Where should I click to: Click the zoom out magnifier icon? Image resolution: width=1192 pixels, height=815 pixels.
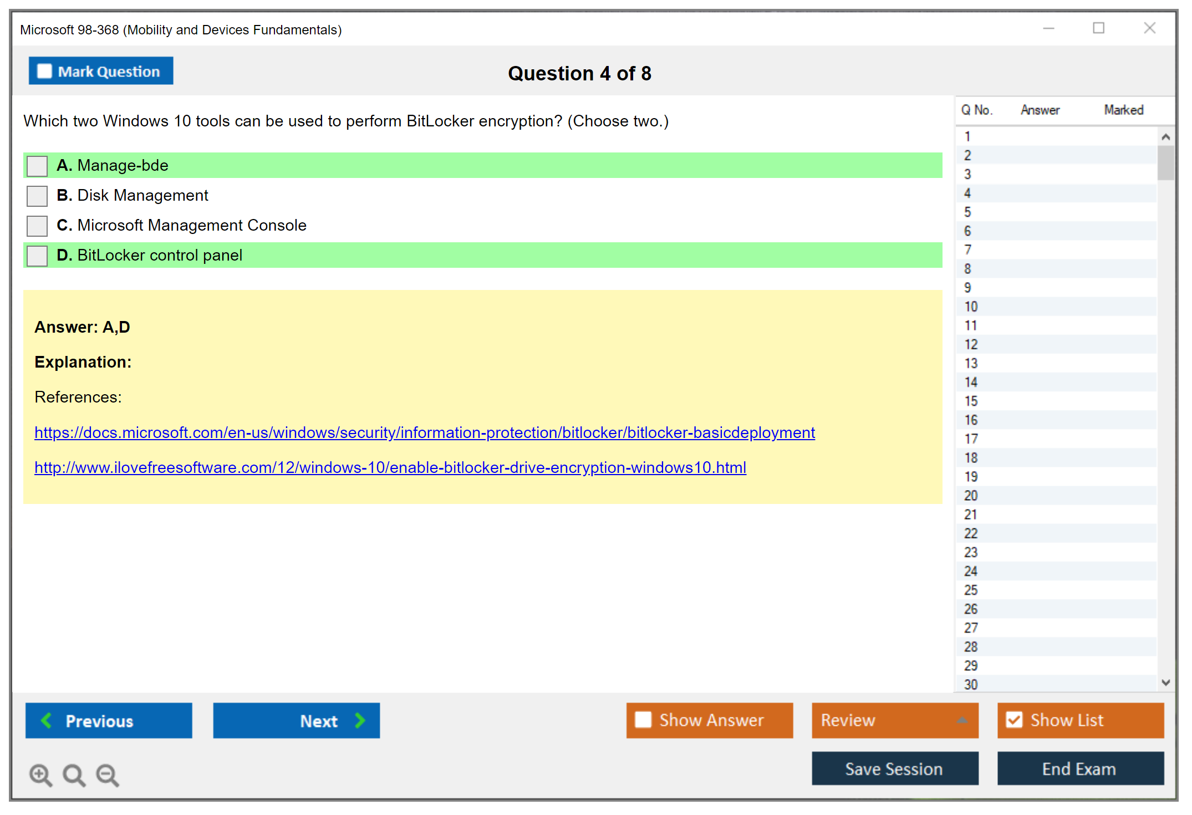(108, 775)
